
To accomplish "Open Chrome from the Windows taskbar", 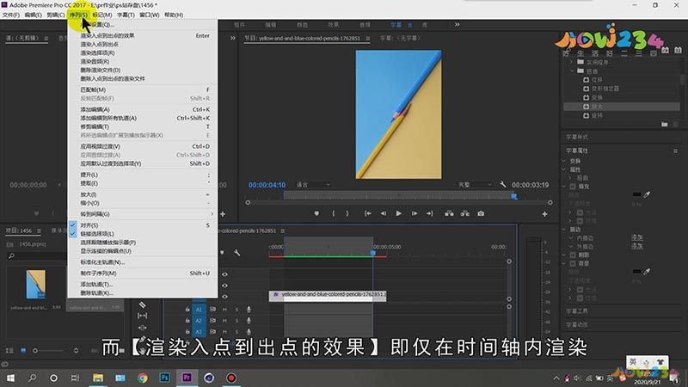I will pyautogui.click(x=142, y=378).
